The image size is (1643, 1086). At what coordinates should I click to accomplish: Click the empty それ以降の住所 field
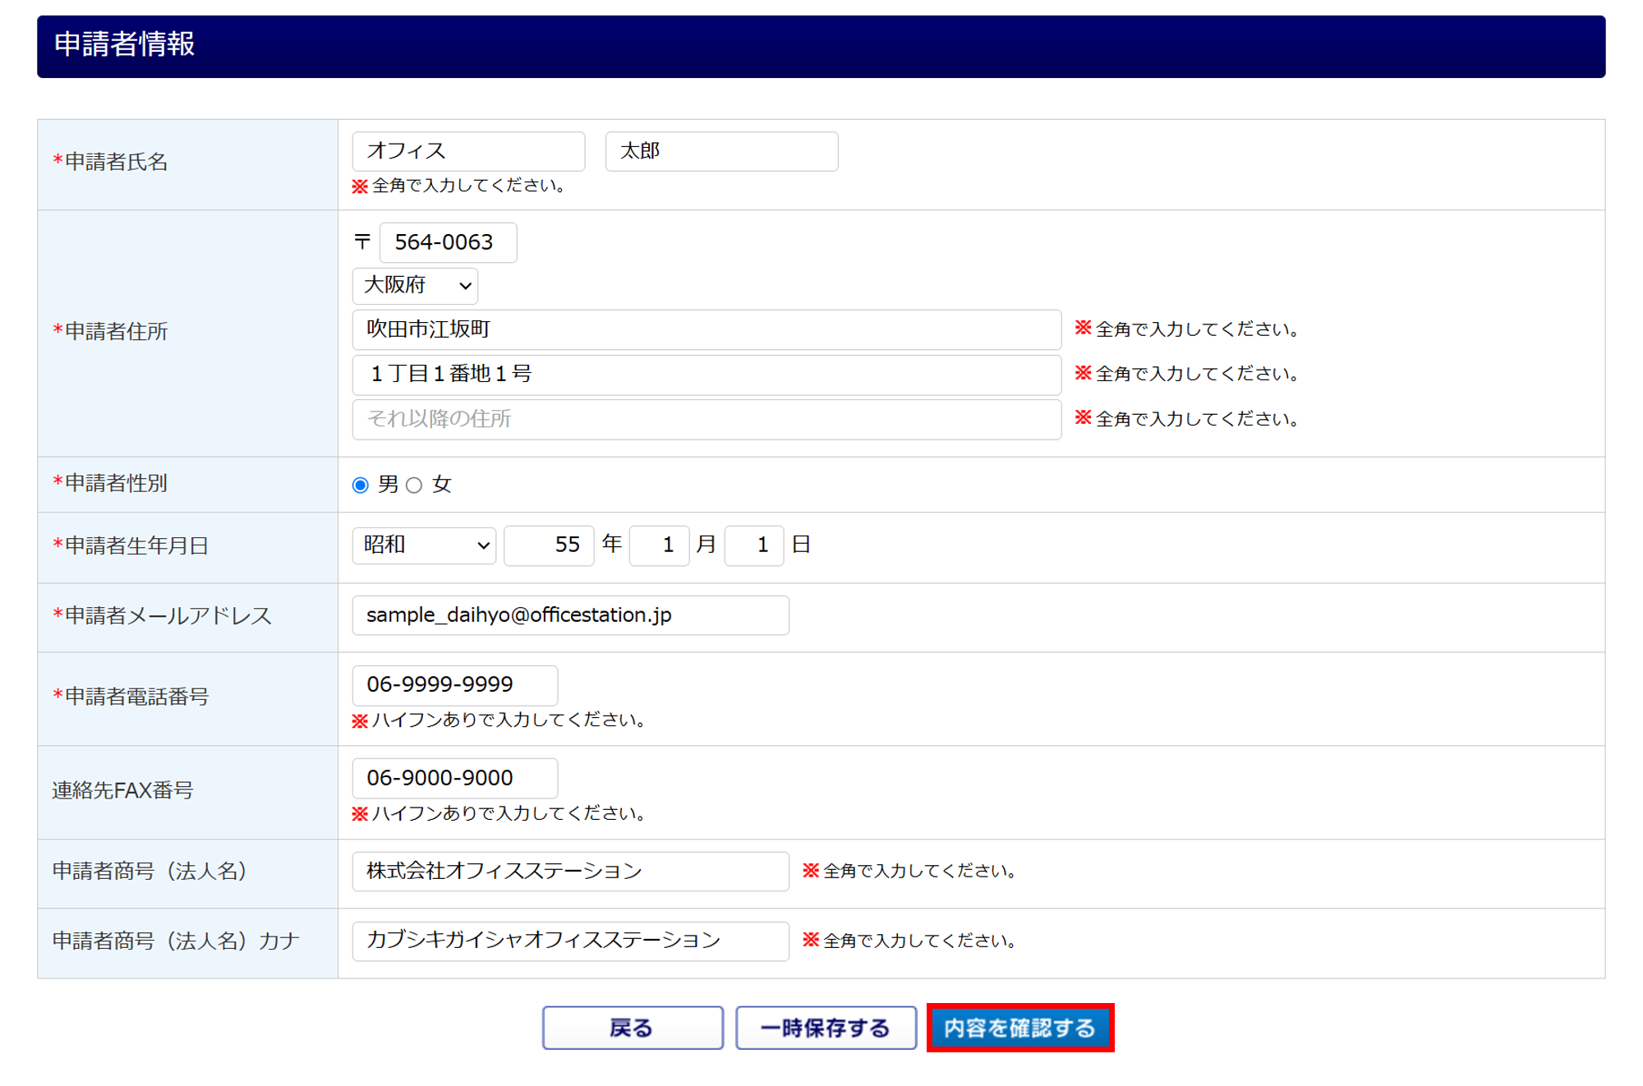coord(706,419)
